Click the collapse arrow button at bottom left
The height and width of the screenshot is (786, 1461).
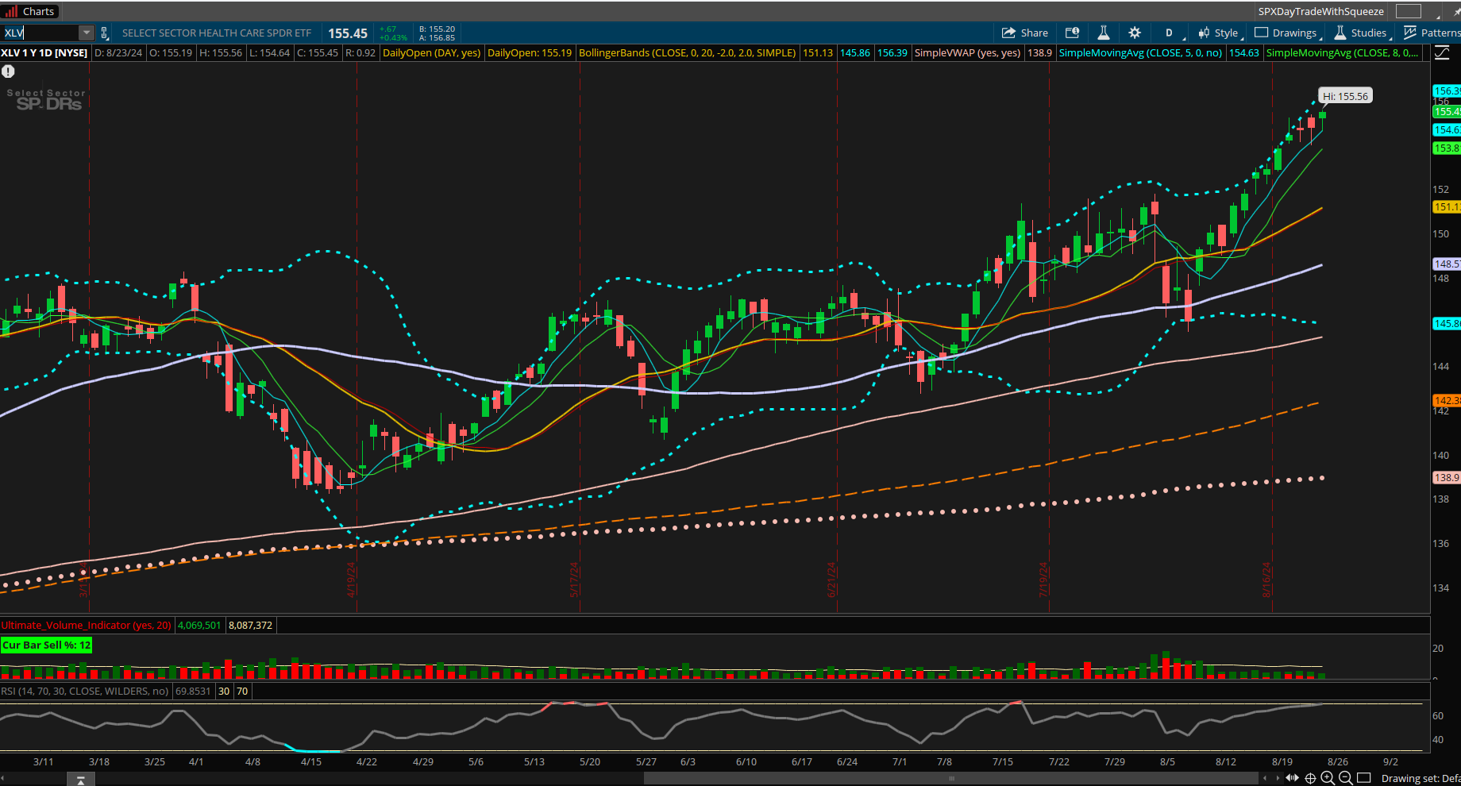80,780
